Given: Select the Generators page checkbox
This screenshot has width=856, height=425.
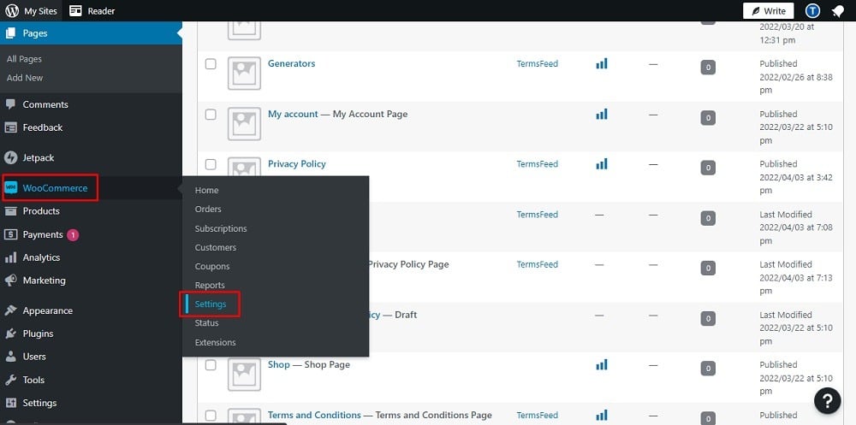Looking at the screenshot, I should point(211,64).
